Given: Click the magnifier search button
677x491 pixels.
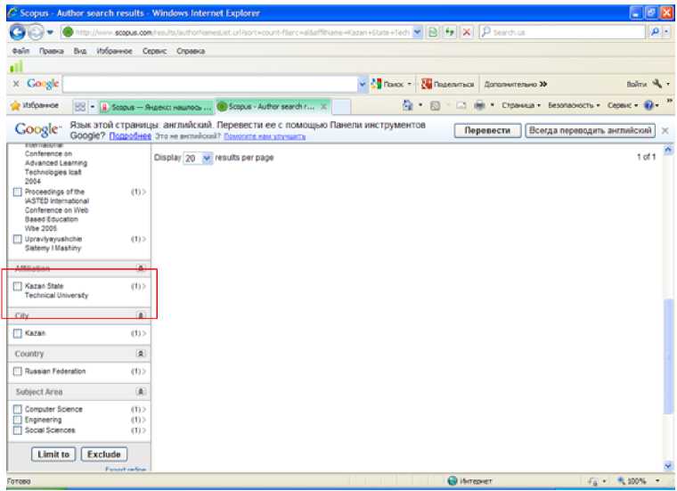Looking at the screenshot, I should click(655, 32).
